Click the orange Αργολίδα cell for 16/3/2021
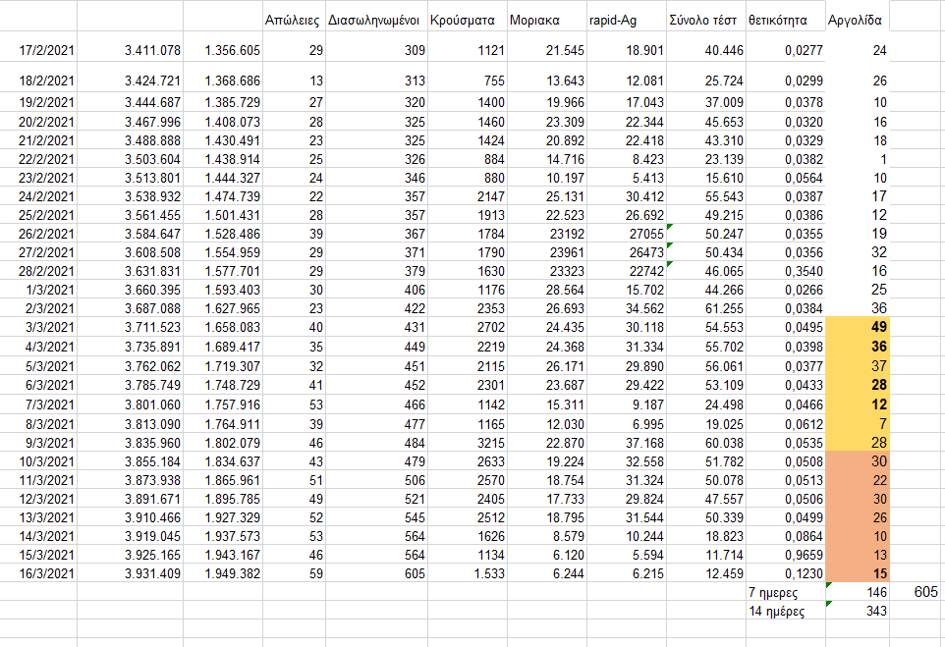Viewport: 945px width, 647px height. click(859, 573)
